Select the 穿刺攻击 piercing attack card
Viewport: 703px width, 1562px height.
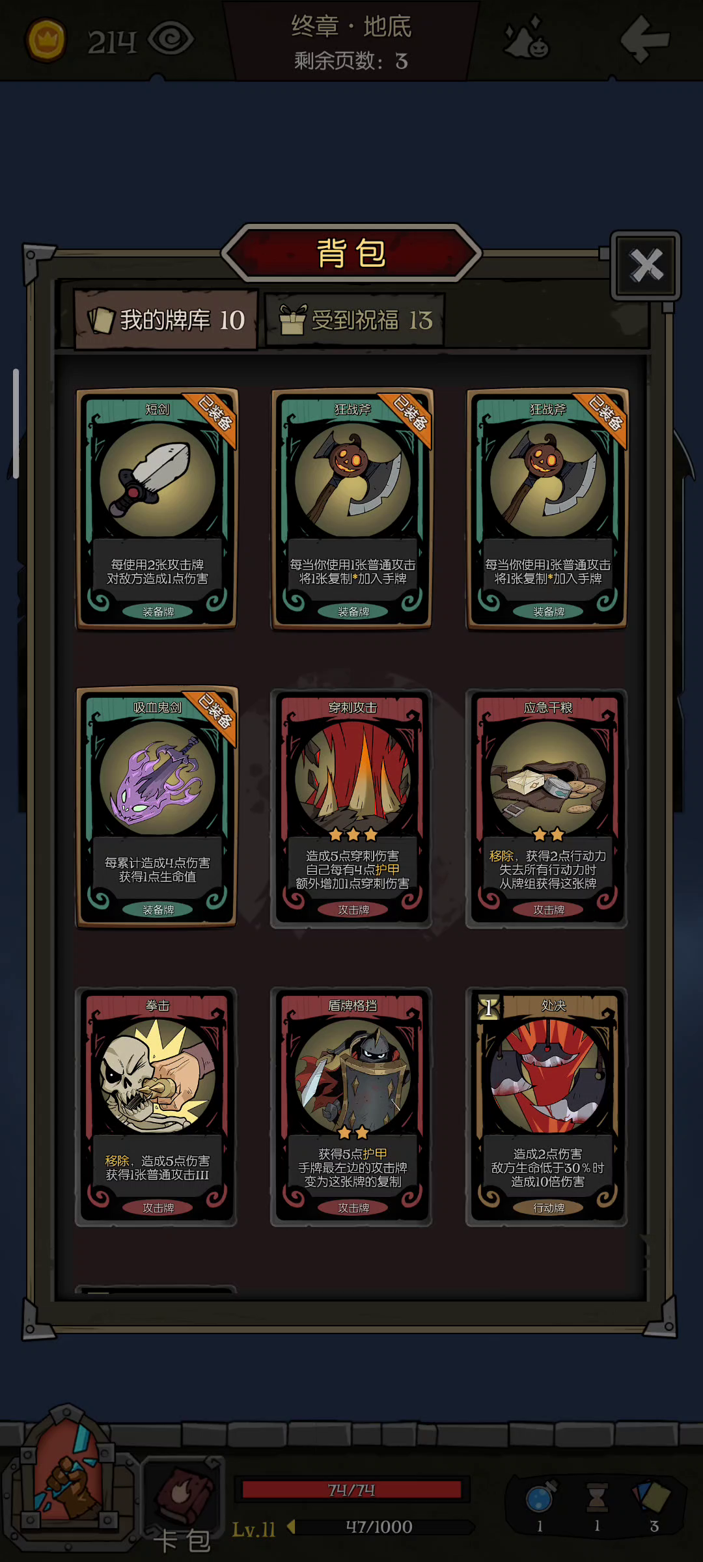click(x=352, y=808)
